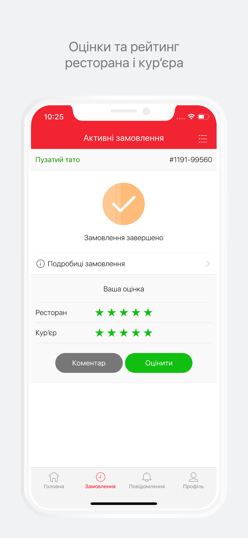The width and height of the screenshot is (248, 538).
Task: Submit rating with Оцінити button
Action: click(x=159, y=363)
